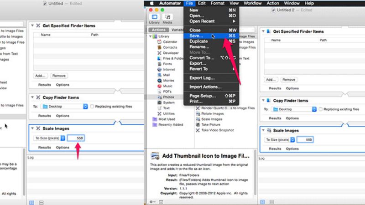Open the Apple menu in the menu bar
The width and height of the screenshot is (365, 205).
click(x=152, y=3)
